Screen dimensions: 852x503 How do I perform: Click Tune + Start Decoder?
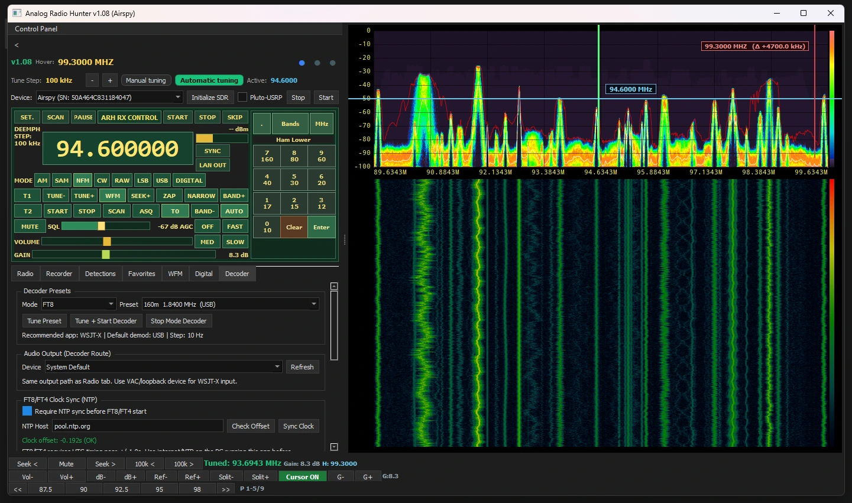[106, 320]
